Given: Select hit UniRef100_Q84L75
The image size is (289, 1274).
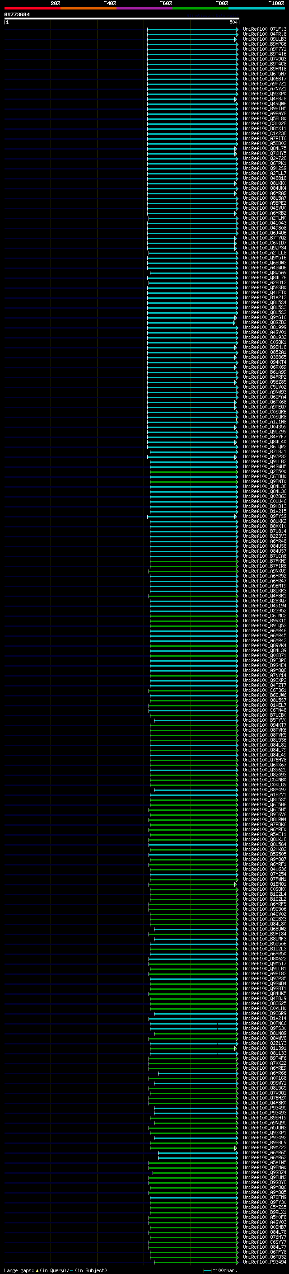Looking at the screenshot, I should click(264, 148).
